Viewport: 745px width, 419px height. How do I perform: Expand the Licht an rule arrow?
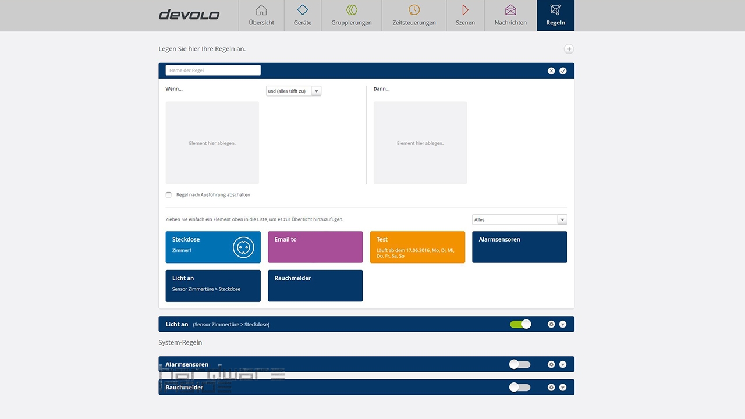563,324
